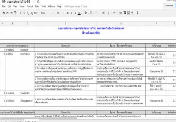Decrease decimal places
176x122 pixels.
tap(28, 13)
